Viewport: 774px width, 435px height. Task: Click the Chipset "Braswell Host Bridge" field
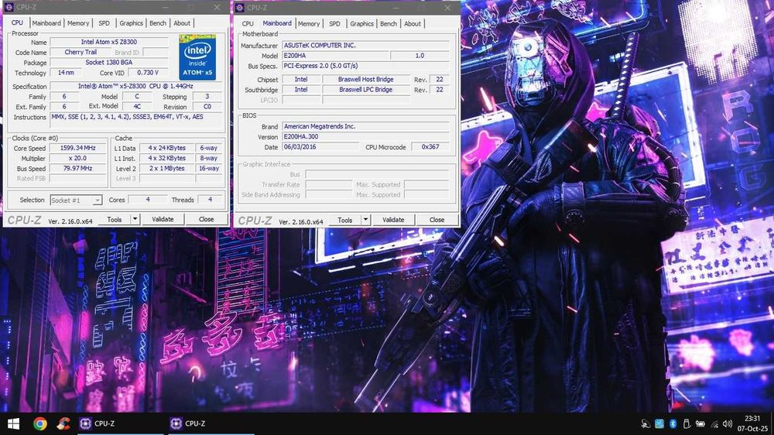(x=366, y=79)
